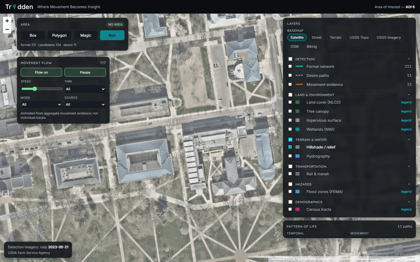This screenshot has height=262, width=420.
Task: Enable the Desire paths checkbox
Action: pos(290,75)
